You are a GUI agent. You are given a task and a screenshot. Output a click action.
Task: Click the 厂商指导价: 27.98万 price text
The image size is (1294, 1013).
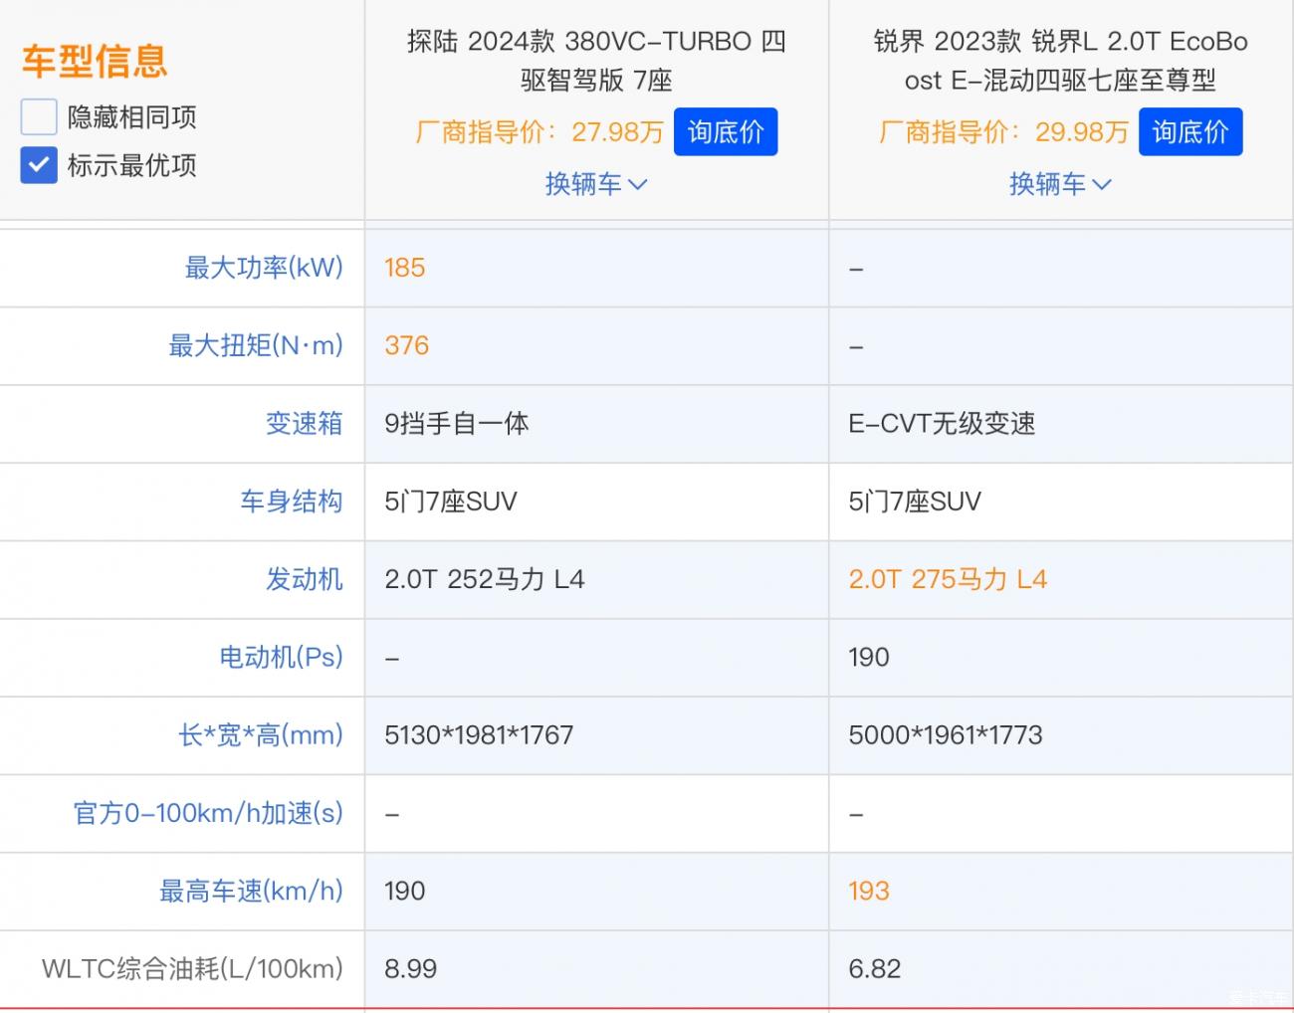539,132
